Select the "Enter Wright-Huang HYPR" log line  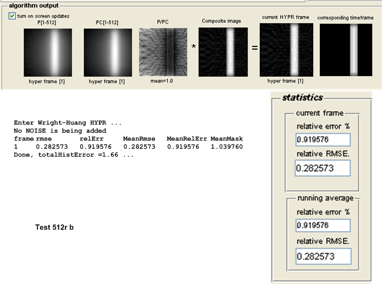68,123
